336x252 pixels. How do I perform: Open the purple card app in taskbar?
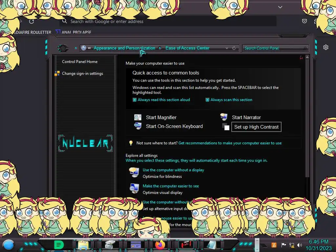[x=136, y=245]
